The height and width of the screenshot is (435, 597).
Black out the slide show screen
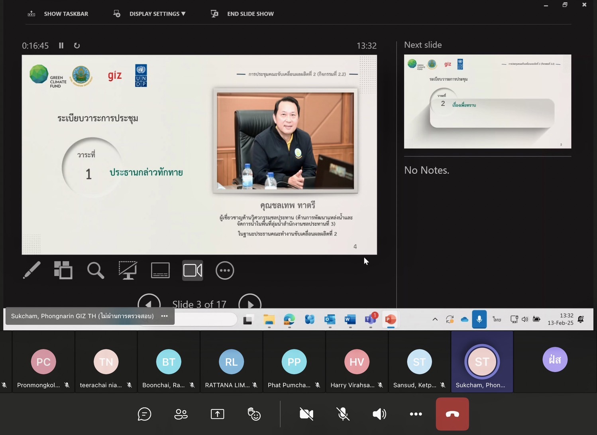click(x=128, y=270)
